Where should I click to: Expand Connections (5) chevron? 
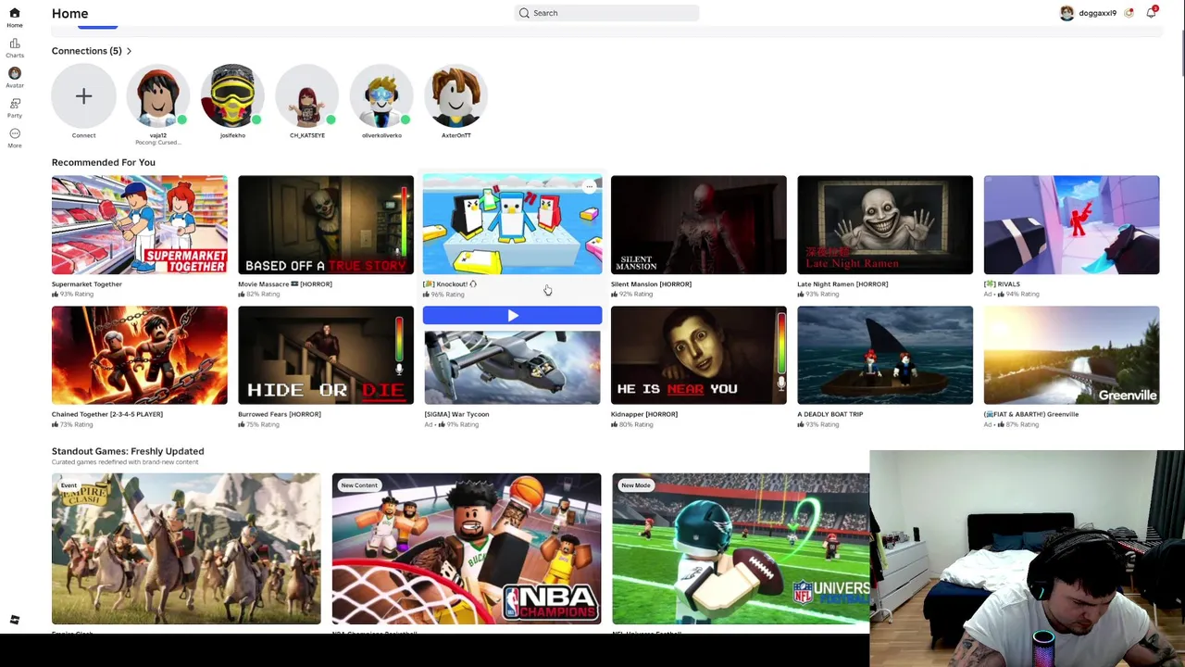(x=129, y=51)
